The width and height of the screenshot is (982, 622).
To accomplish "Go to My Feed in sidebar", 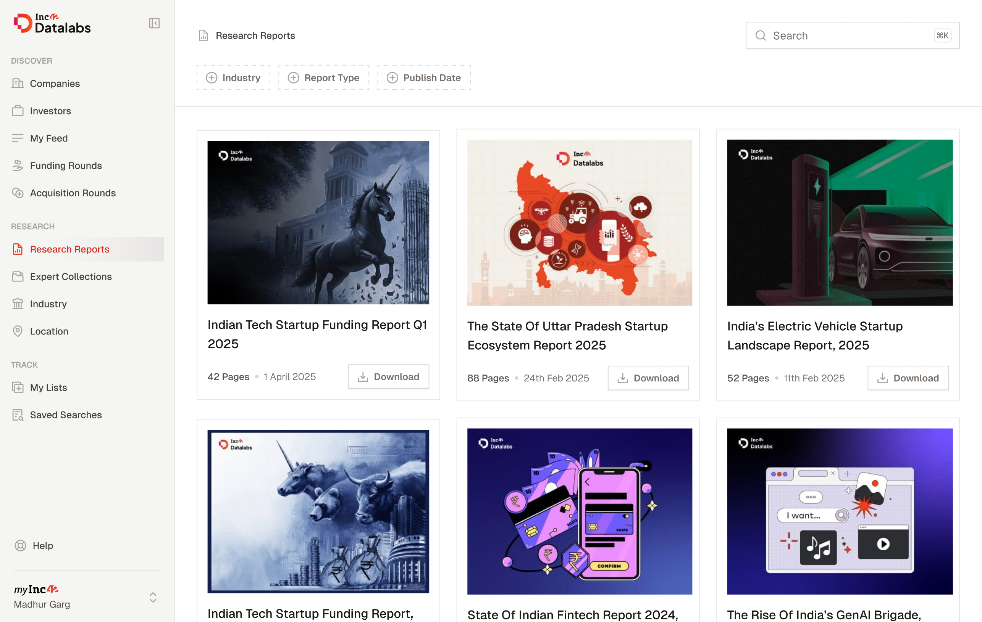I will [49, 138].
